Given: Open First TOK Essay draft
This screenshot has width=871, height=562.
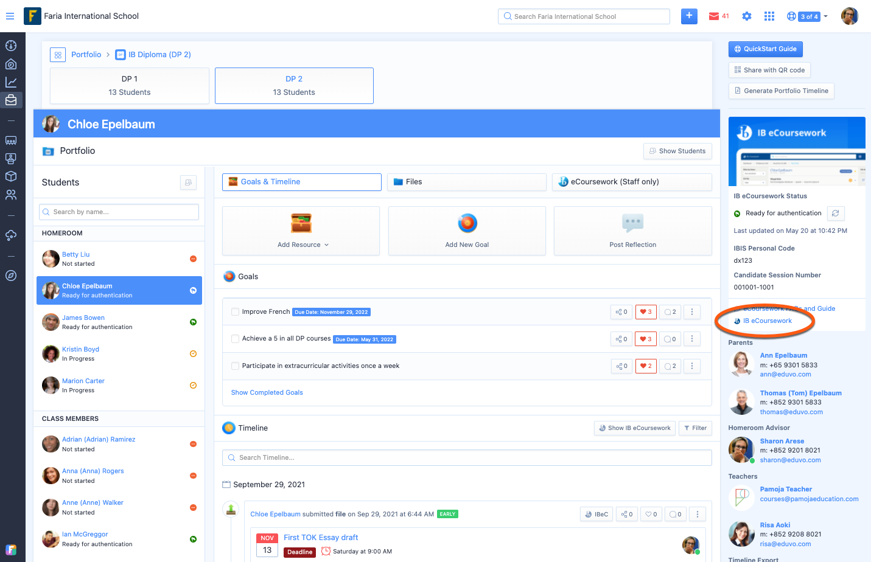Looking at the screenshot, I should [321, 538].
